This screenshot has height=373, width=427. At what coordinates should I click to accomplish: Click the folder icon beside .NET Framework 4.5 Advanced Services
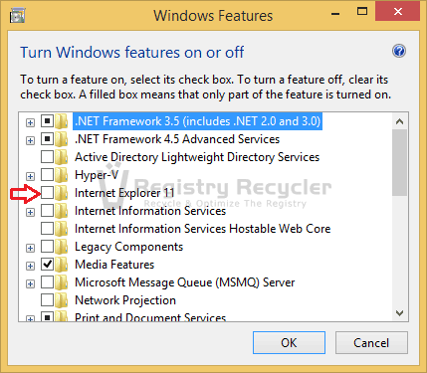[x=61, y=139]
